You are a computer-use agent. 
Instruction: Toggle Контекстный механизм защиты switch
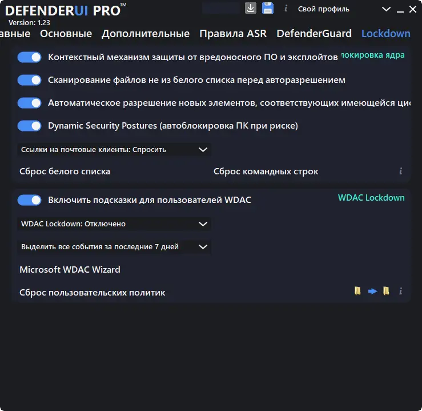[x=29, y=57]
